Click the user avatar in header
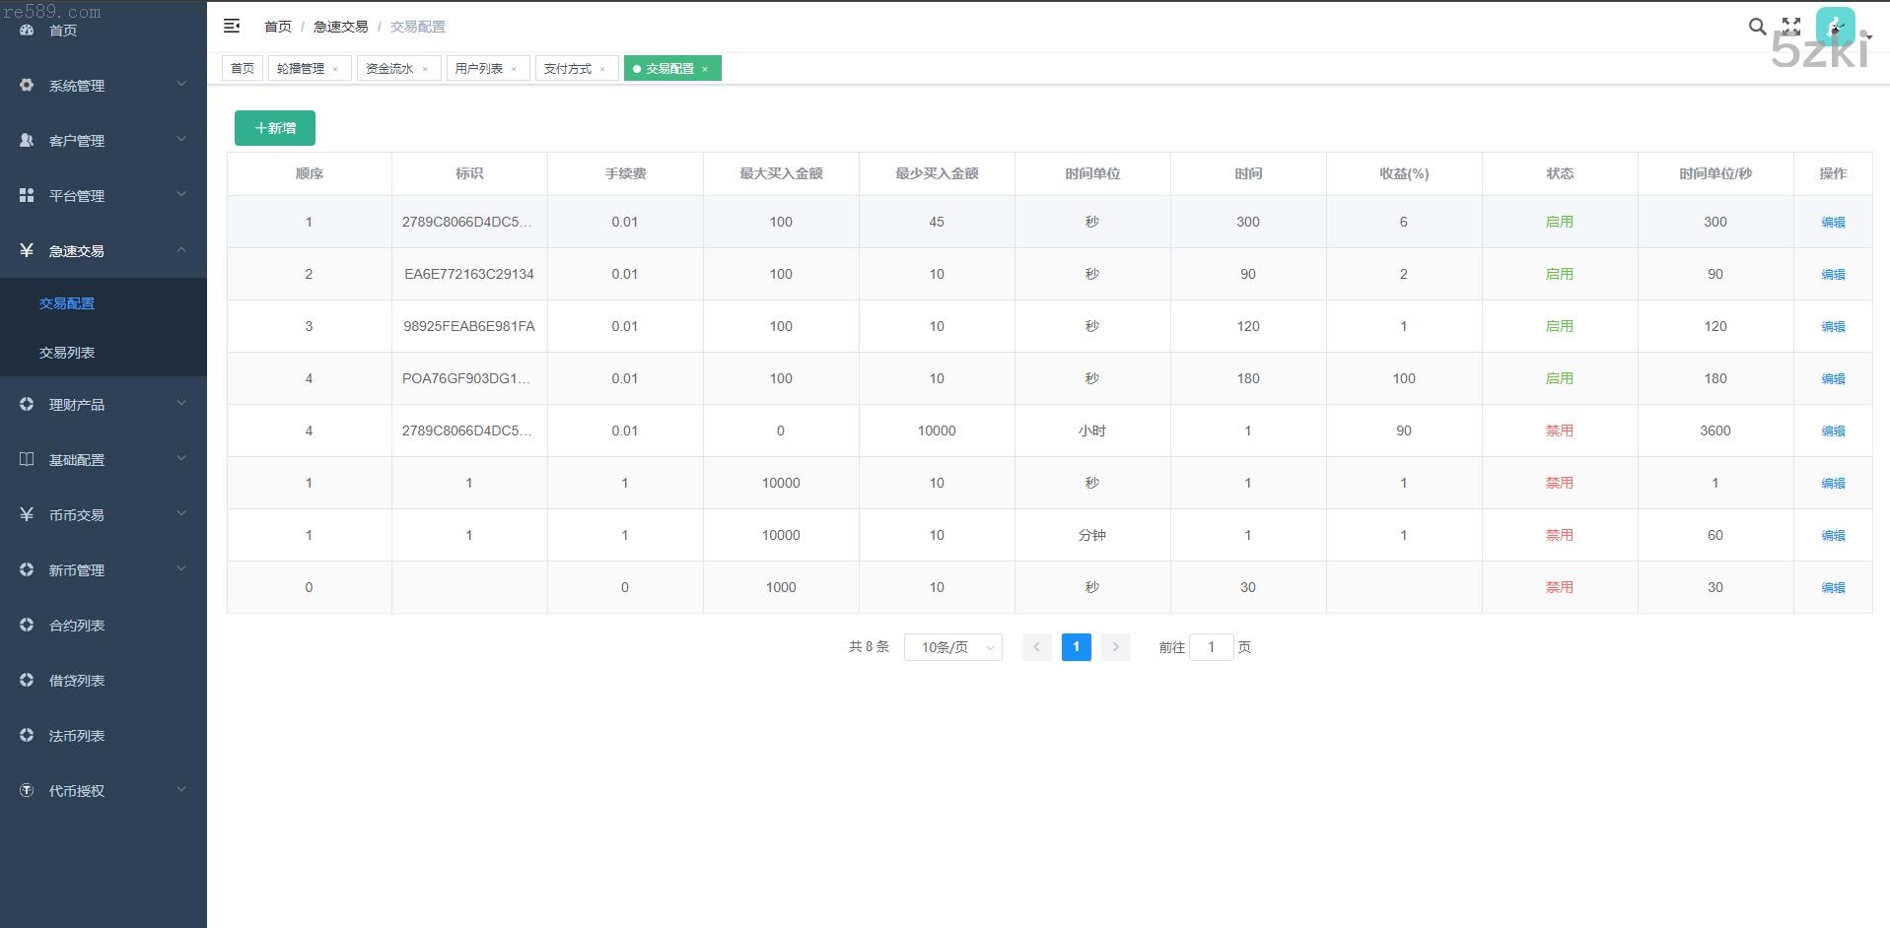 pyautogui.click(x=1835, y=27)
